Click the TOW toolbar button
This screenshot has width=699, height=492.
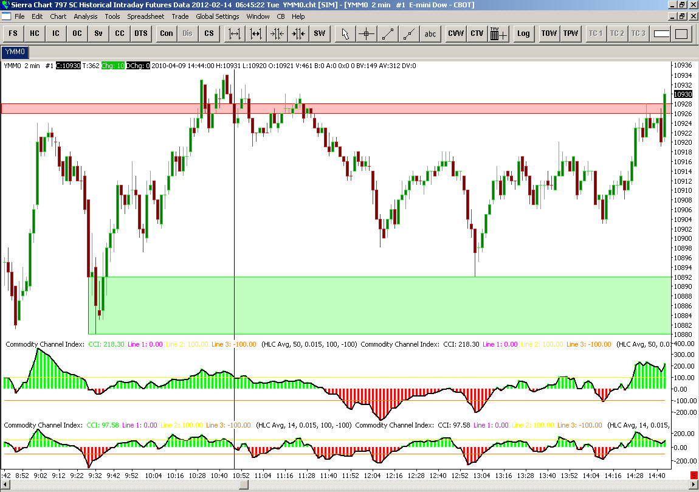click(549, 33)
